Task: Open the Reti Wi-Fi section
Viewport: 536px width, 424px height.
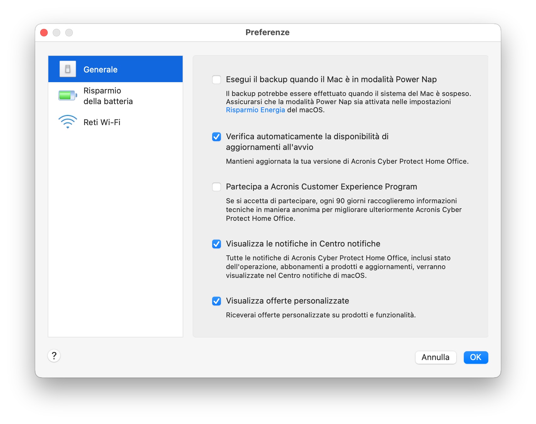Action: [115, 122]
